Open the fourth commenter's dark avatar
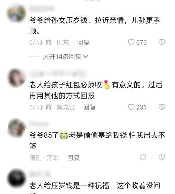This screenshot has width=175, height=194. pos(16,178)
